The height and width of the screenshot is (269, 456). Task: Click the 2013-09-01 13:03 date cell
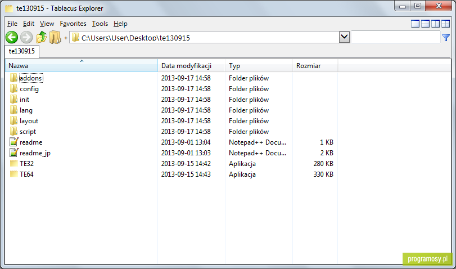tap(186, 153)
